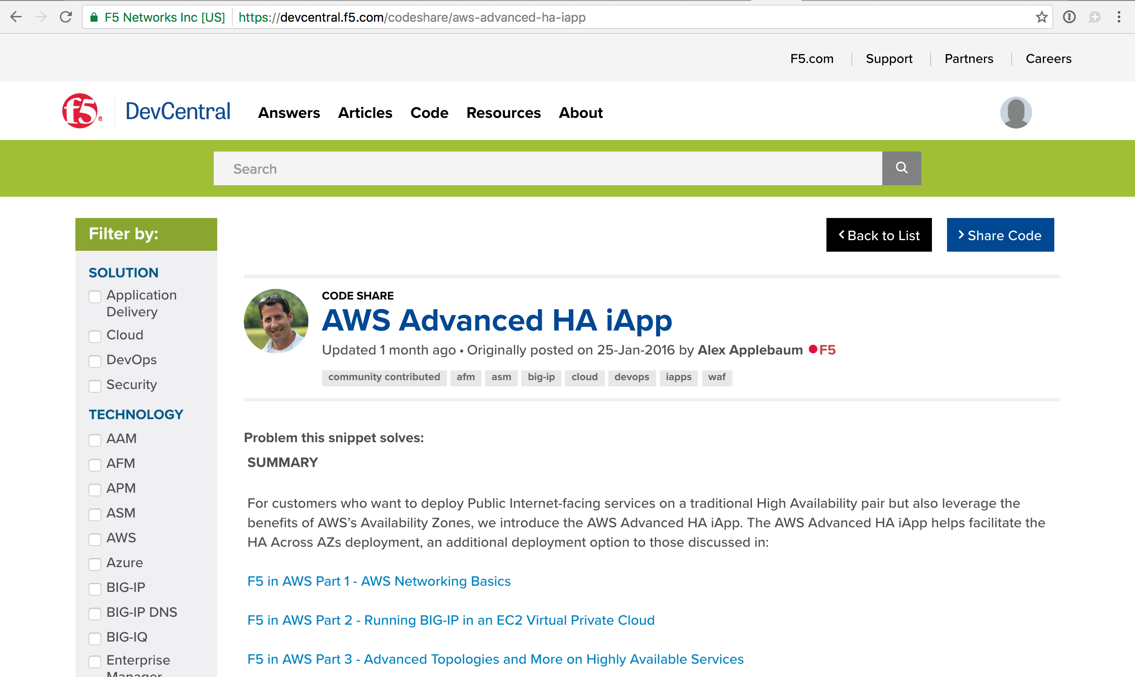Go back with the browser back arrow

tap(16, 17)
